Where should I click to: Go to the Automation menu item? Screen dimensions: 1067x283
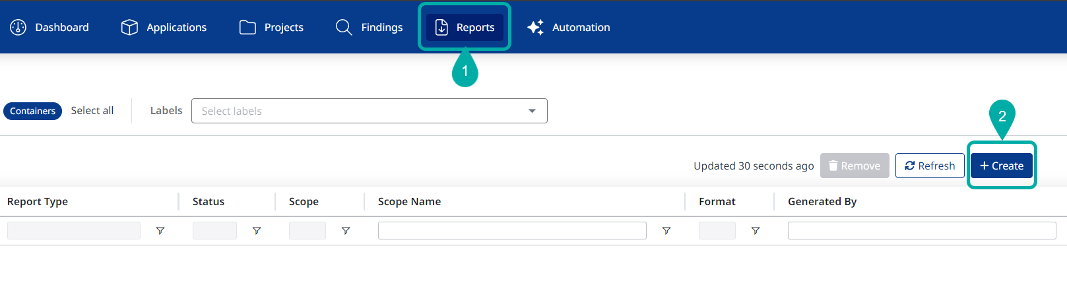(581, 27)
